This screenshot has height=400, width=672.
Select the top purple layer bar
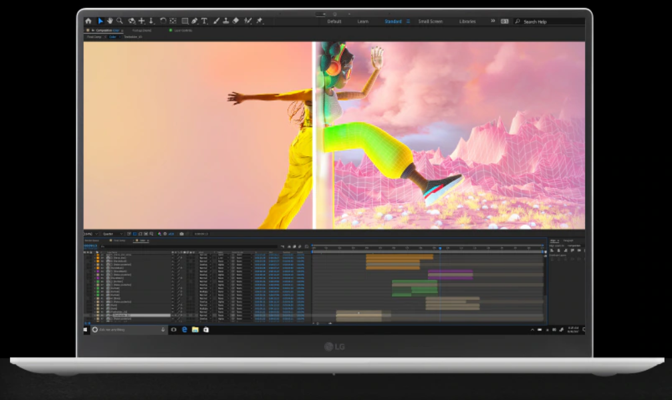pos(451,271)
